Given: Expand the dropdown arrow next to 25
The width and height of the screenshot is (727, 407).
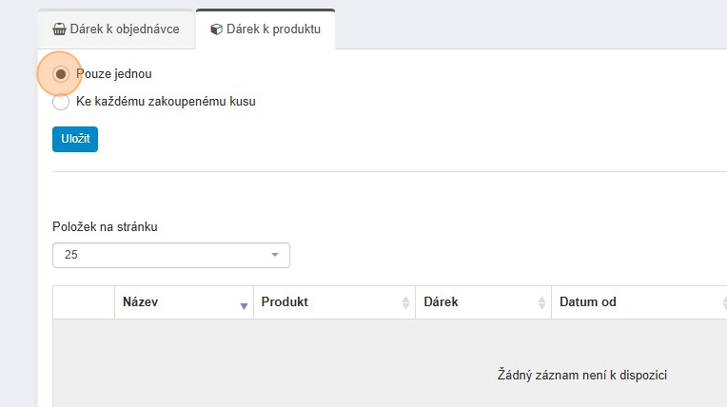Looking at the screenshot, I should (x=275, y=255).
